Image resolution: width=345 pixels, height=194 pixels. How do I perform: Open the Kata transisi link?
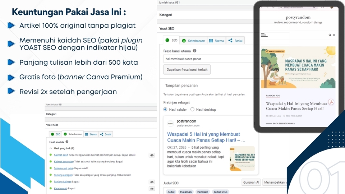pyautogui.click(x=61, y=189)
